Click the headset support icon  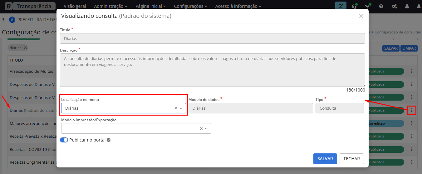(x=354, y=6)
